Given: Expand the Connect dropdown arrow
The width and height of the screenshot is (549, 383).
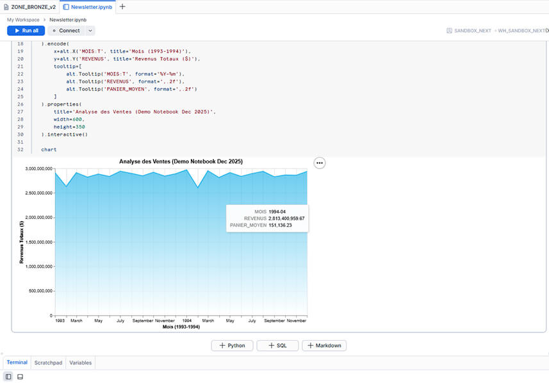Looking at the screenshot, I should pos(90,30).
